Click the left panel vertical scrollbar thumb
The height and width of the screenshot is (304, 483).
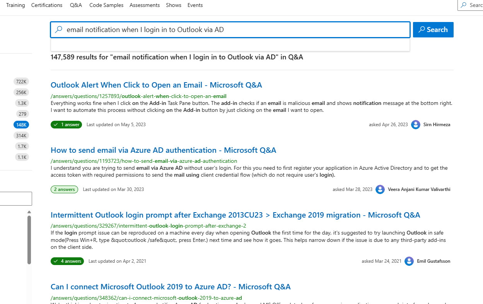29,240
